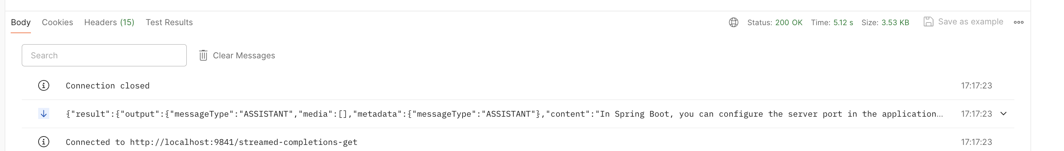Expand the JSON result message with chevron
Screen dimensions: 1064x151
pyautogui.click(x=1004, y=114)
